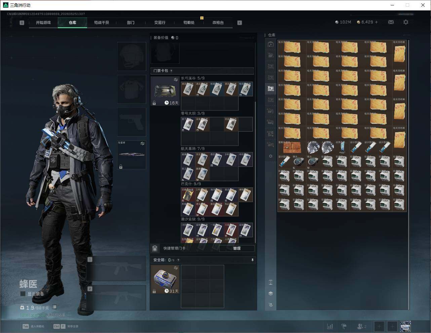Select the second diamond gem in warehouse
The image size is (431, 333).
(x=328, y=148)
